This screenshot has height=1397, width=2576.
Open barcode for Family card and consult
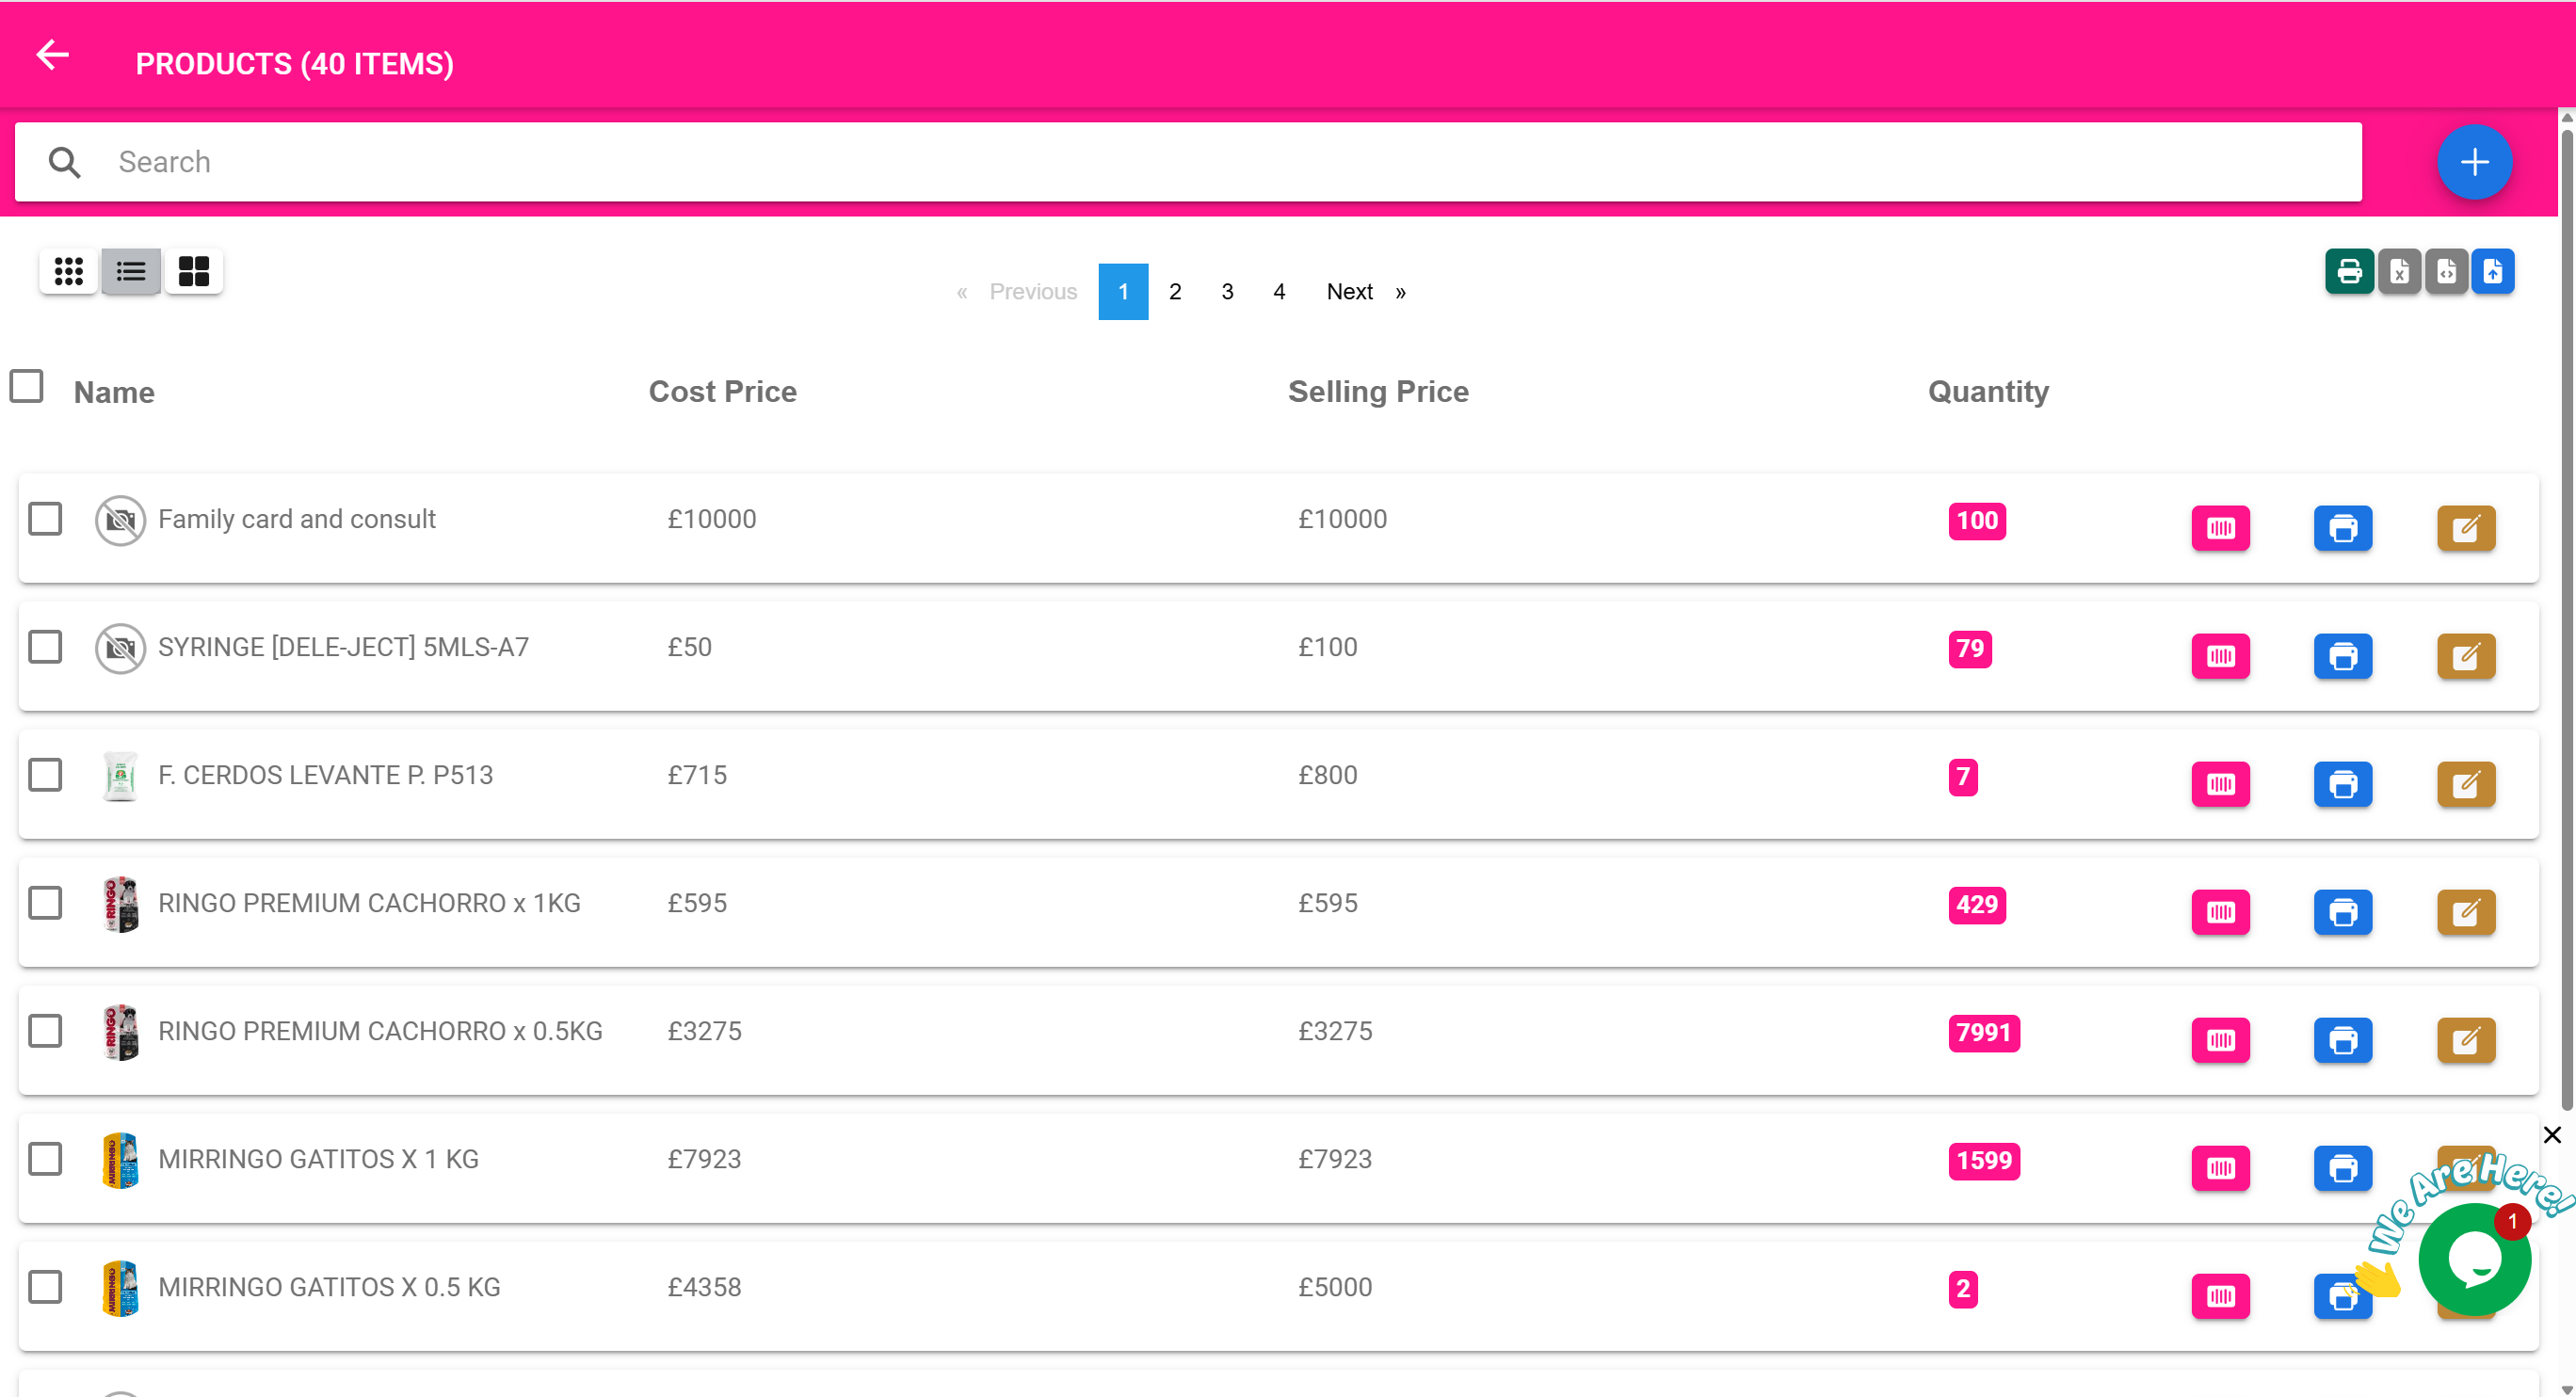(x=2221, y=528)
